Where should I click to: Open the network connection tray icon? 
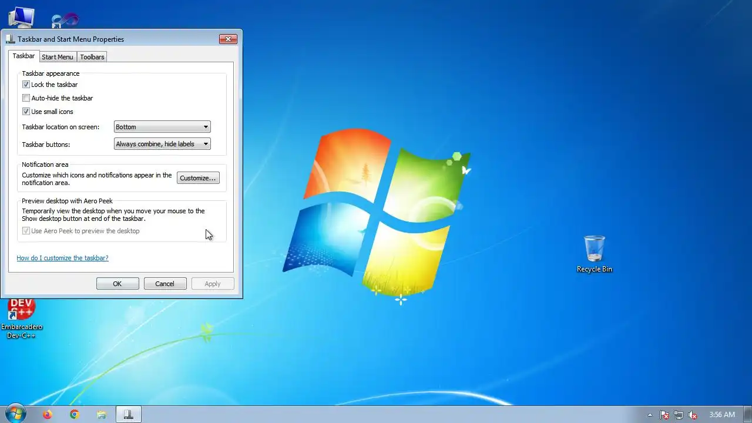679,415
